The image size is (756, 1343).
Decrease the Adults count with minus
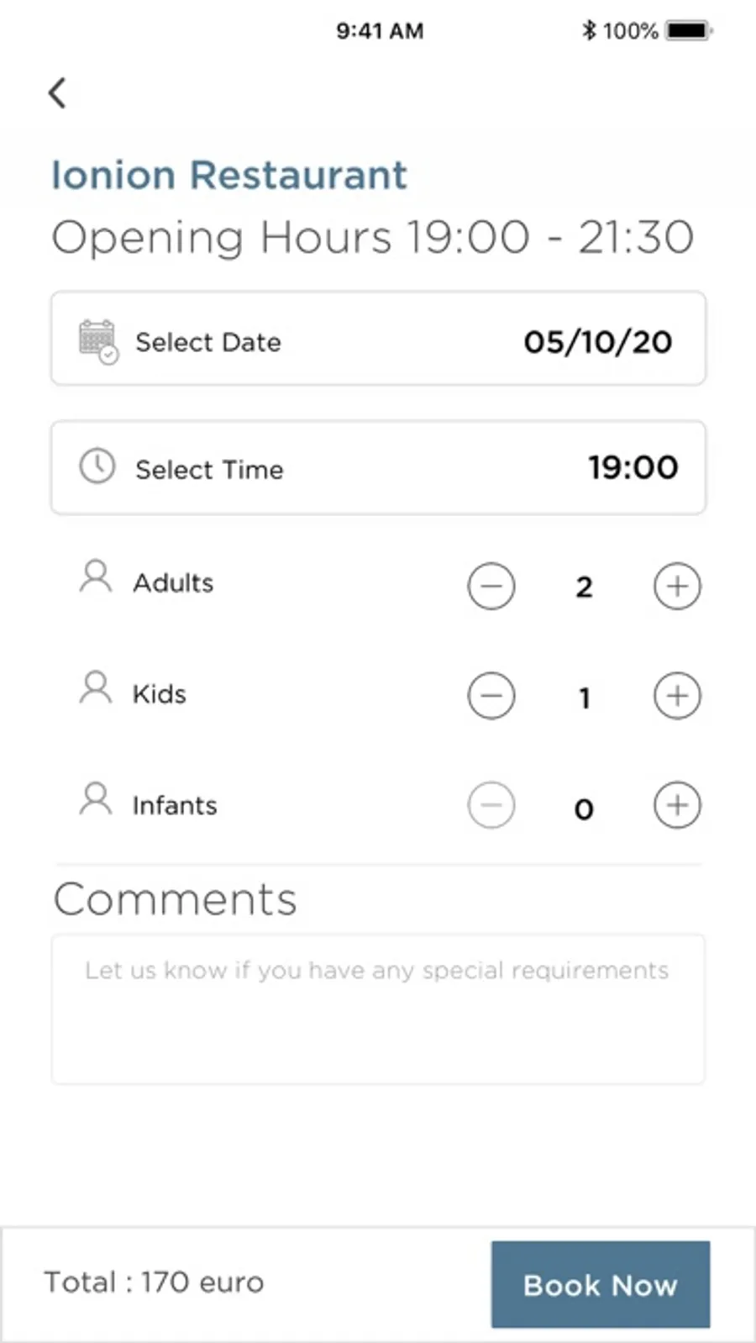click(x=491, y=586)
